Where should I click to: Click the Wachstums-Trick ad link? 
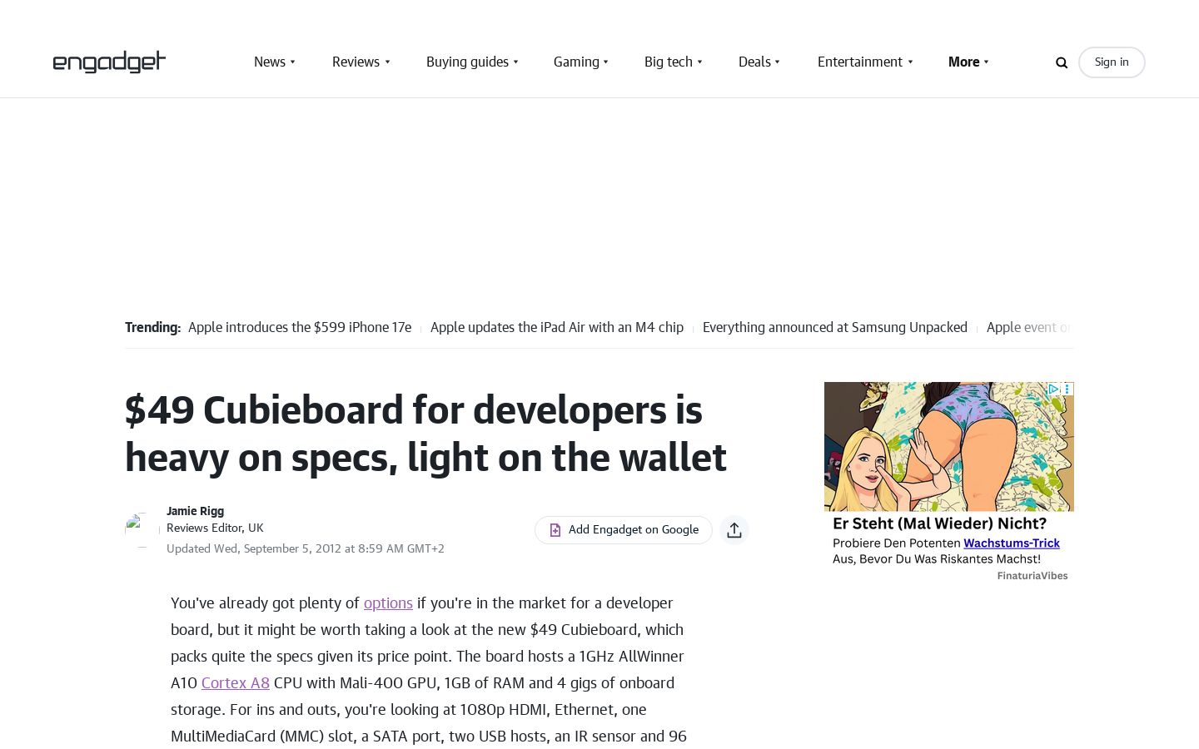pos(1012,543)
